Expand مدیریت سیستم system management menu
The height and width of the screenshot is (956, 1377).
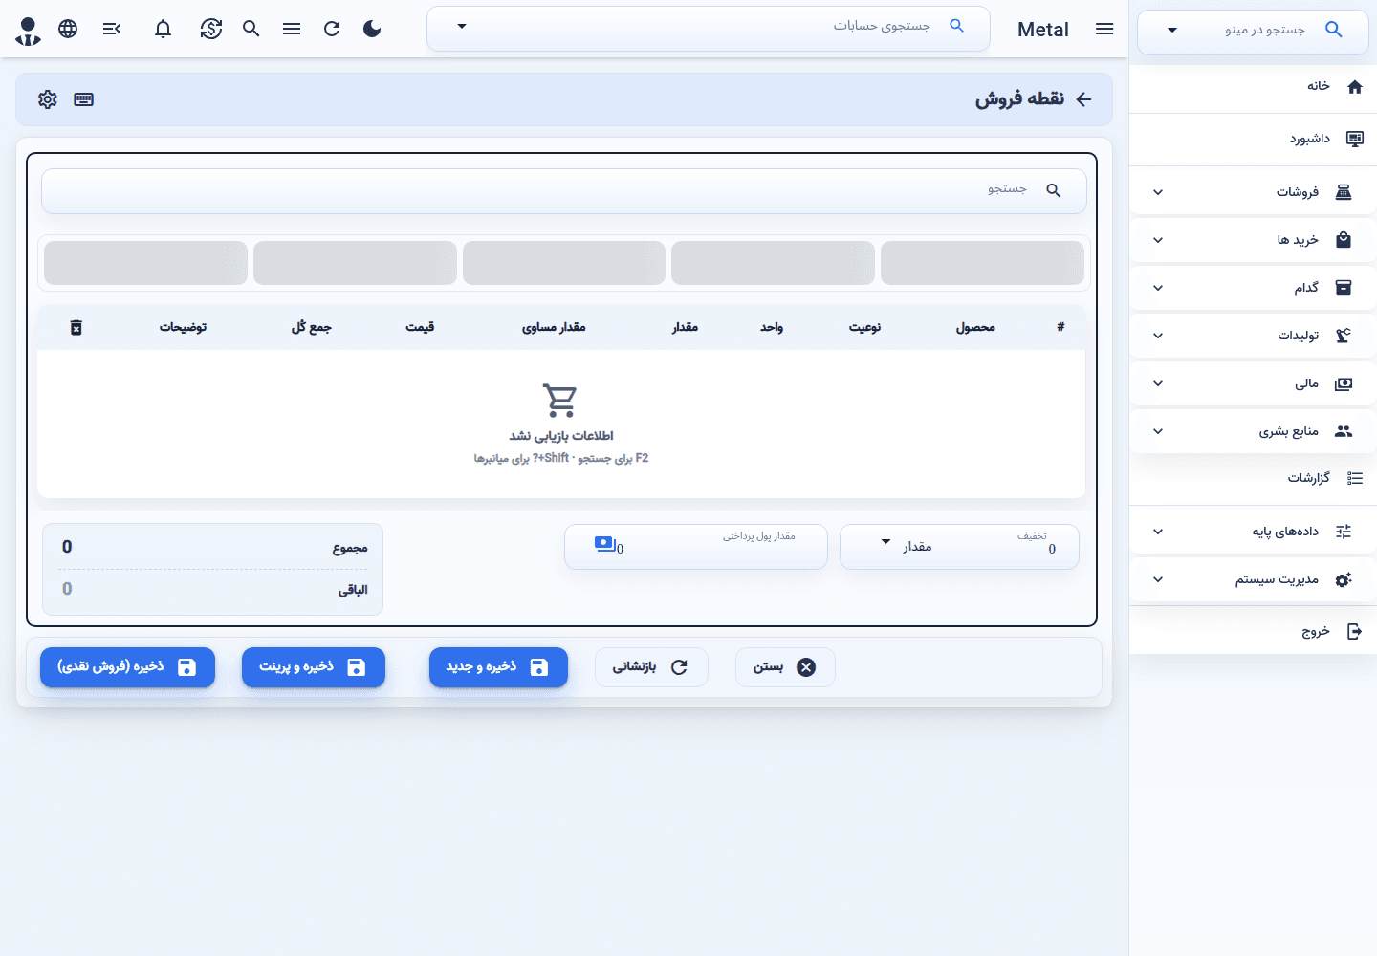(1253, 579)
